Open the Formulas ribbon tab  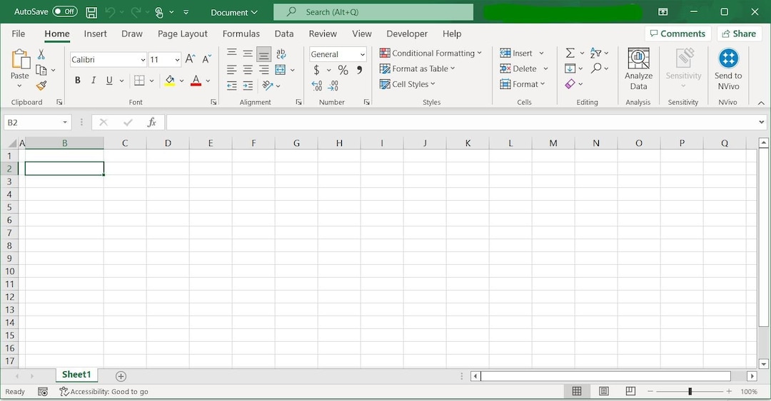click(241, 34)
